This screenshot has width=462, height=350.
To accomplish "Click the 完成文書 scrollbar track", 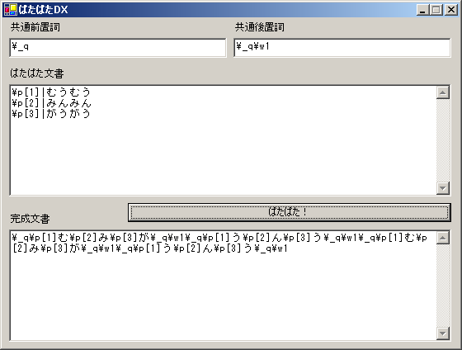I will [x=443, y=286].
